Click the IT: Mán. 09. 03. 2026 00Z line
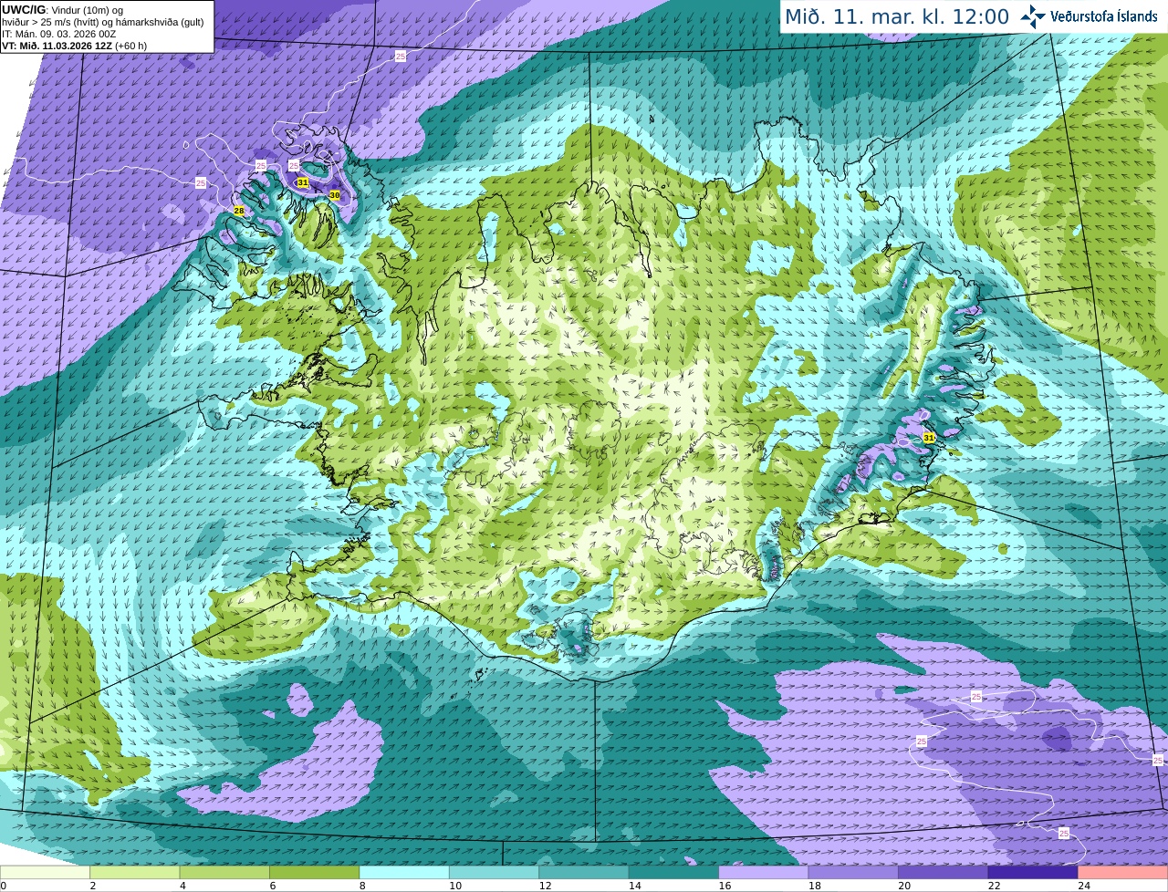 [x=58, y=34]
